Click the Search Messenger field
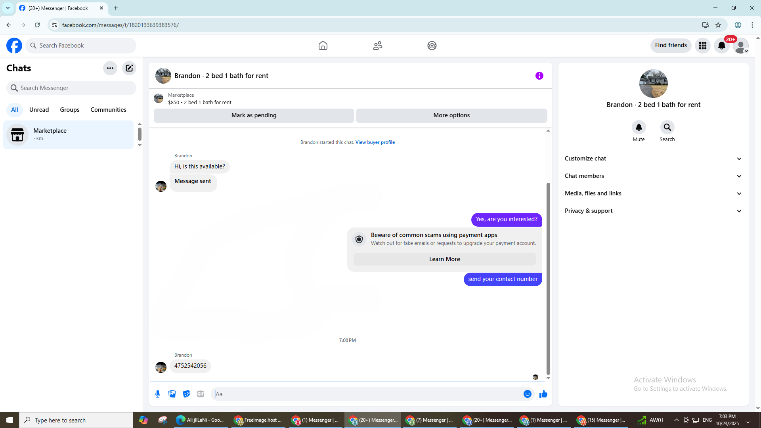761x428 pixels. (71, 88)
